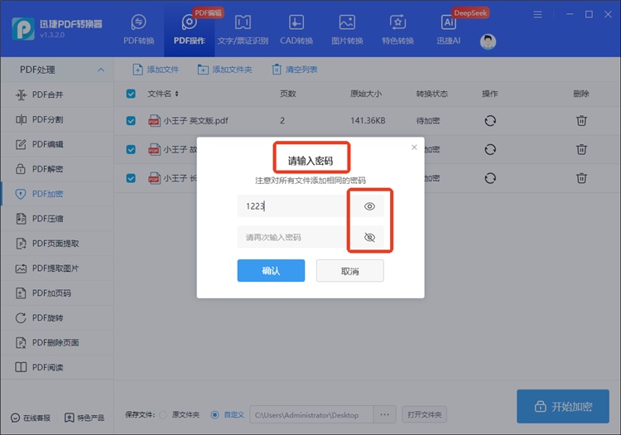
Task: Select PDF分割 in the sidebar
Action: [57, 119]
